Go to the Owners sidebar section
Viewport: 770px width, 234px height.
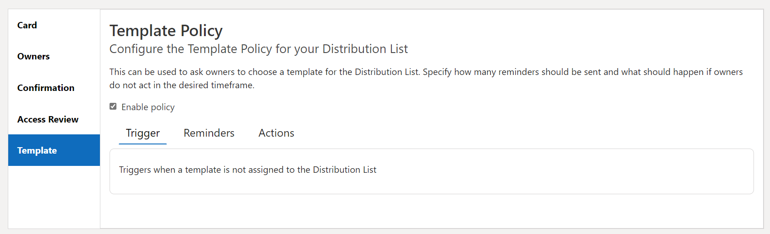(33, 57)
